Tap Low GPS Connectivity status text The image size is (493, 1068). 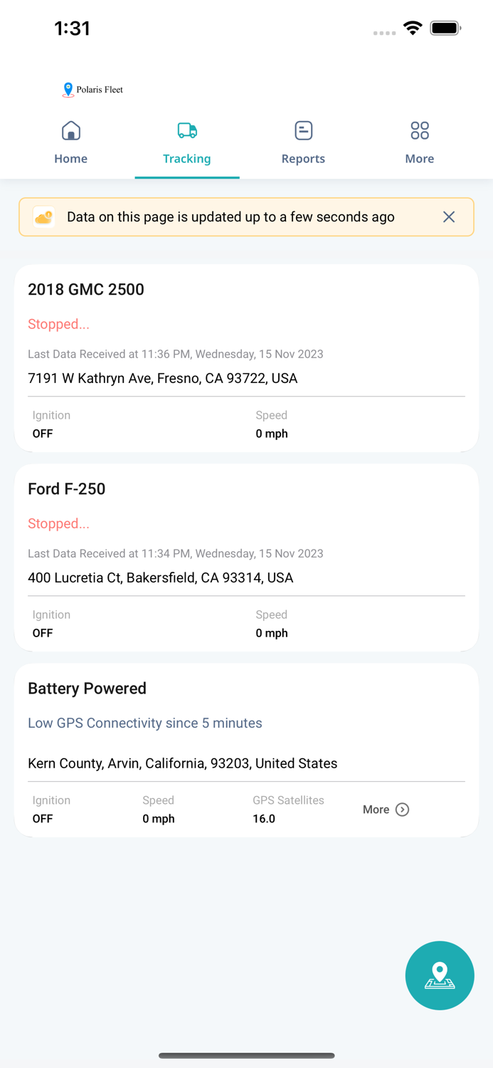pyautogui.click(x=145, y=723)
